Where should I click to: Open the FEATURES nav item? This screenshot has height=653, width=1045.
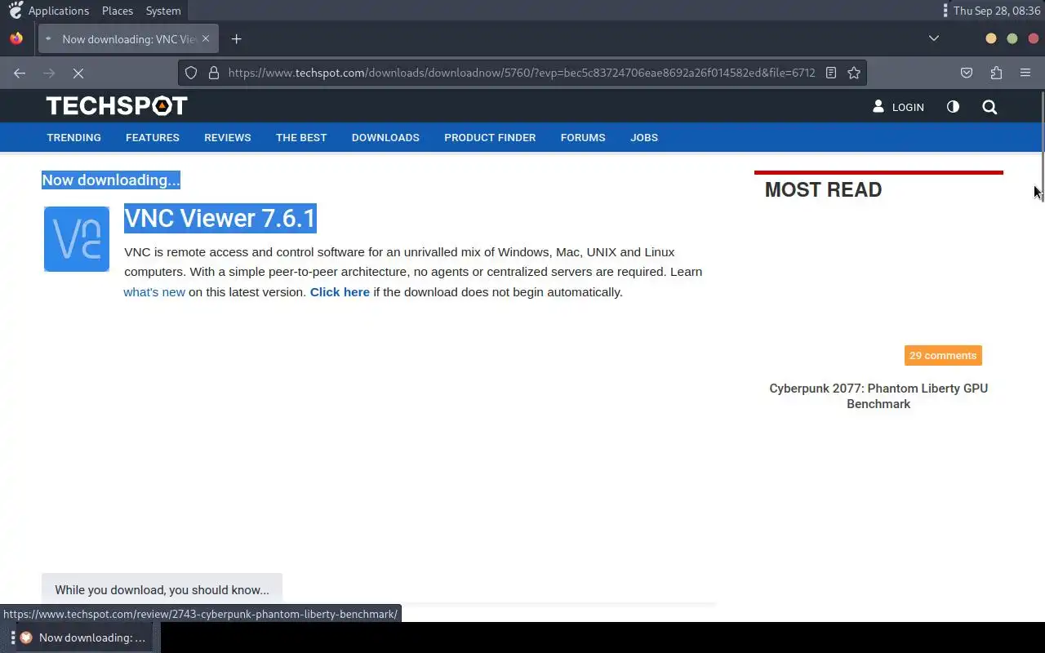(153, 137)
